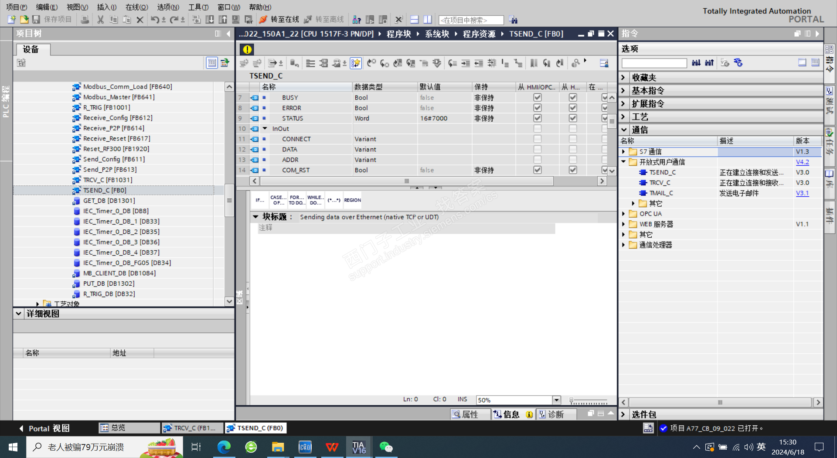The image size is (837, 458).
Task: Click the cut (scissors) icon
Action: 101,20
